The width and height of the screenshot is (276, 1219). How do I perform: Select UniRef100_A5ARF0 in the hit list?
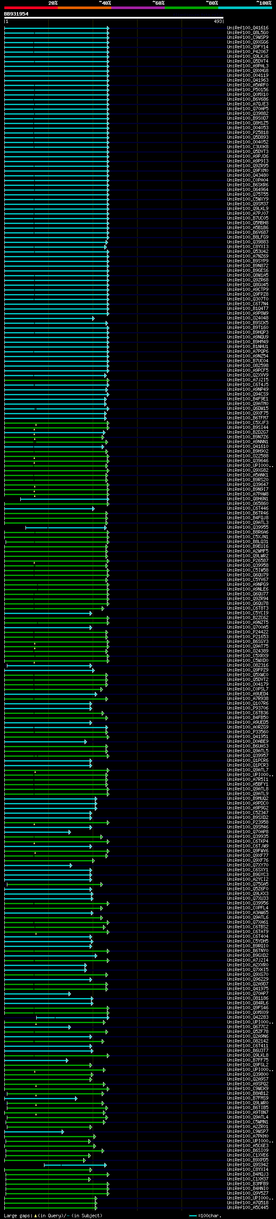click(248, 85)
